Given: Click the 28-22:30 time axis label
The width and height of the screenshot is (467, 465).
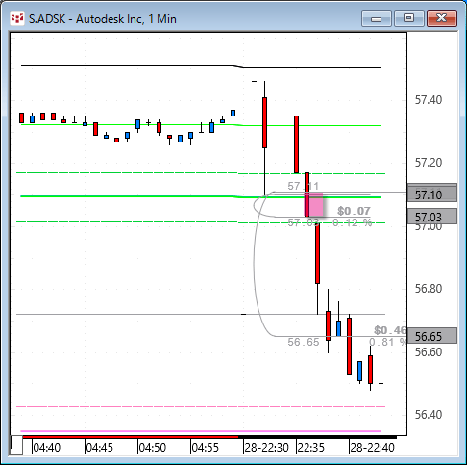Looking at the screenshot, I should tap(266, 447).
